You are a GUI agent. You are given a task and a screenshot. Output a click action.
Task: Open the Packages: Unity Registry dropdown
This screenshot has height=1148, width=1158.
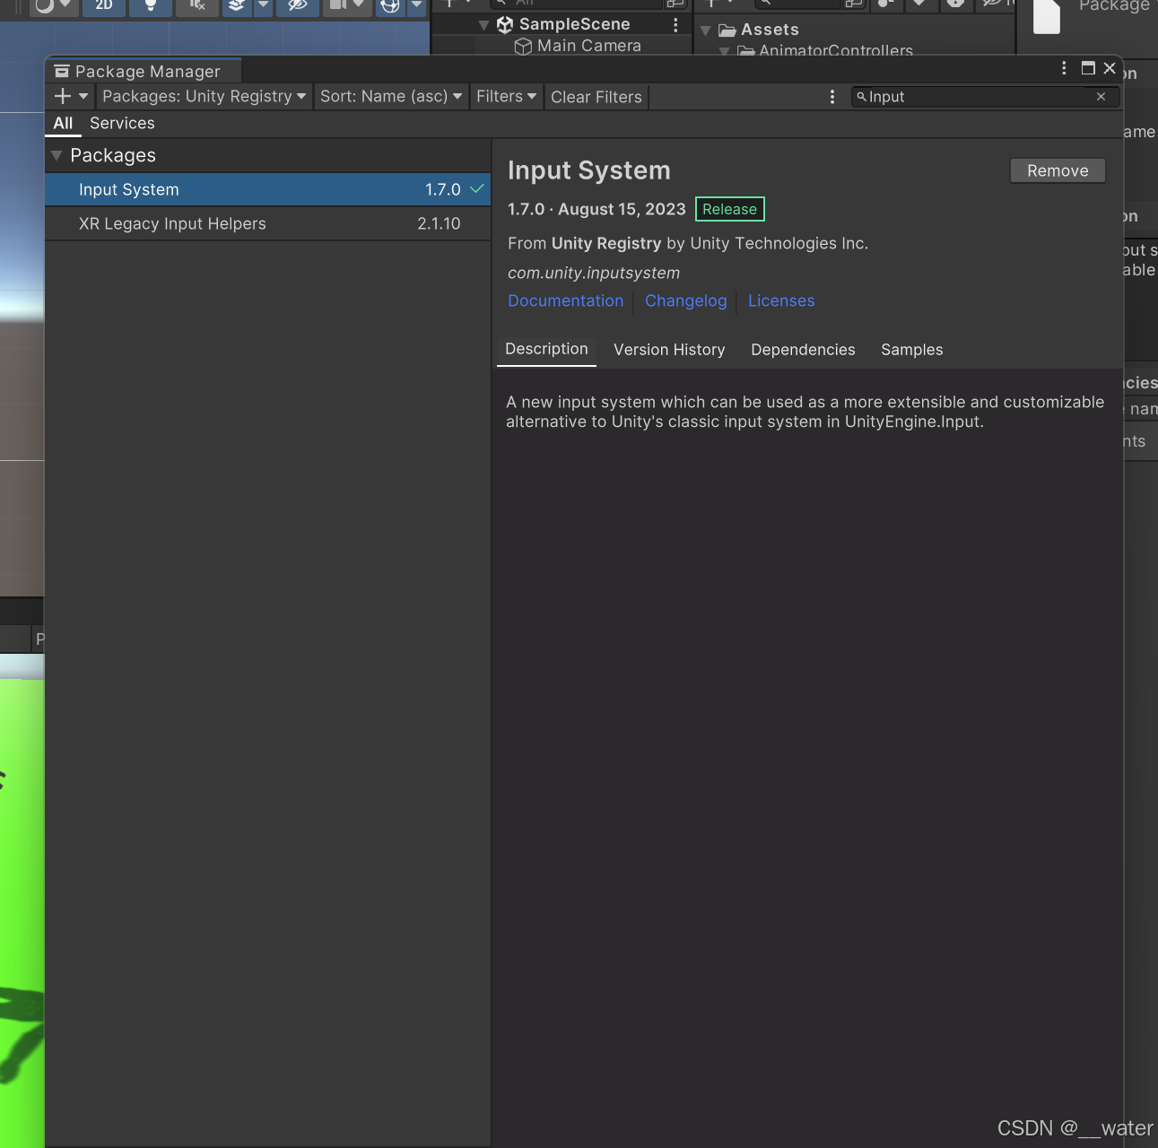point(205,96)
